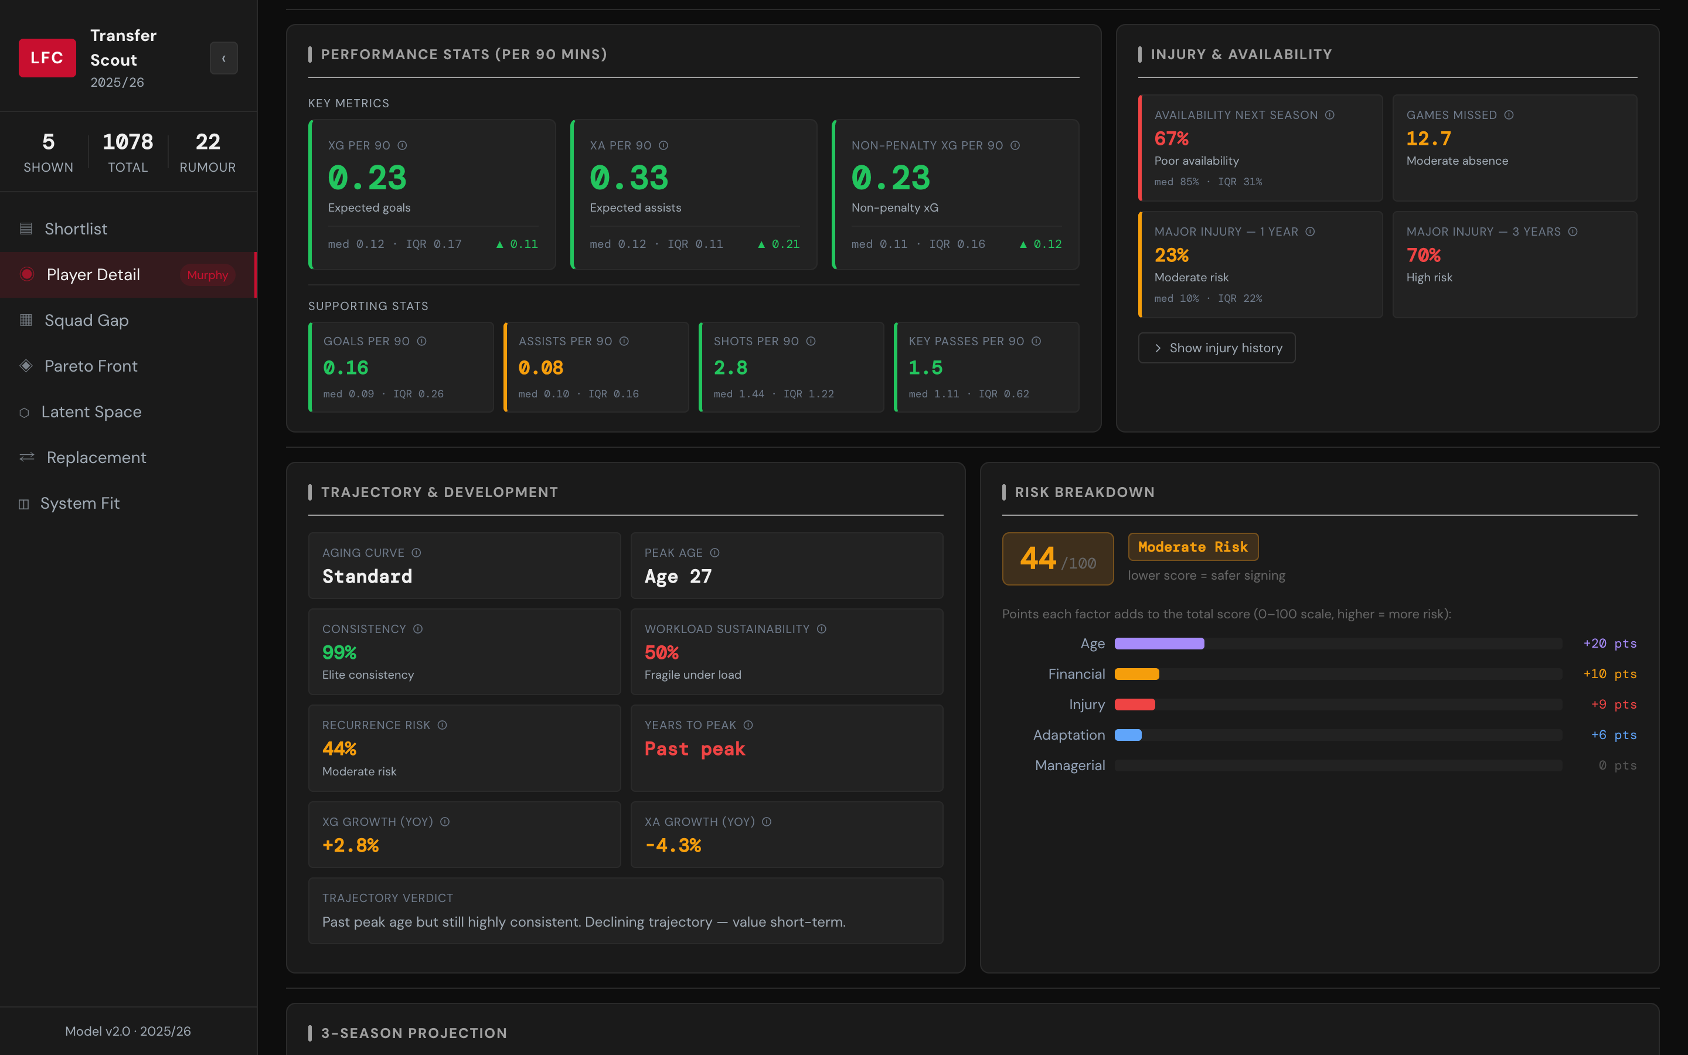Click info icon beside Workload Sustainability
The image size is (1688, 1055).
(822, 629)
